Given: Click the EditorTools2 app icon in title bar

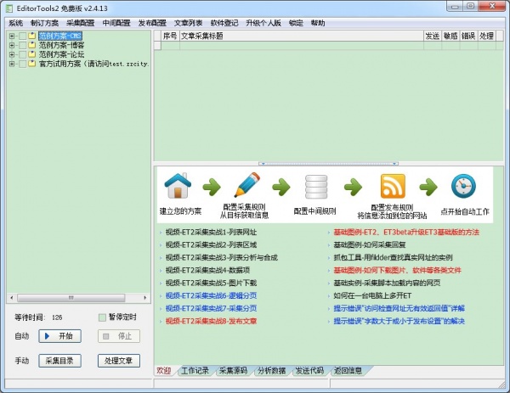Looking at the screenshot, I should click(x=9, y=8).
